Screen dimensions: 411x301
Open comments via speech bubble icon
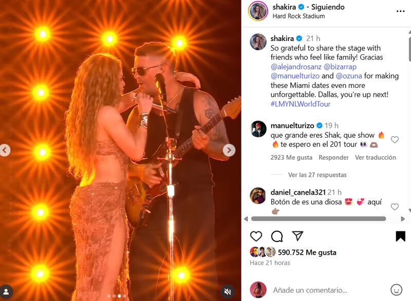point(277,236)
